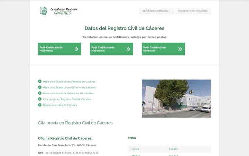The height and width of the screenshot is (156, 249).
Task: Open link Pedir certificado de defuncion de Cáceres
Action: 68,93
